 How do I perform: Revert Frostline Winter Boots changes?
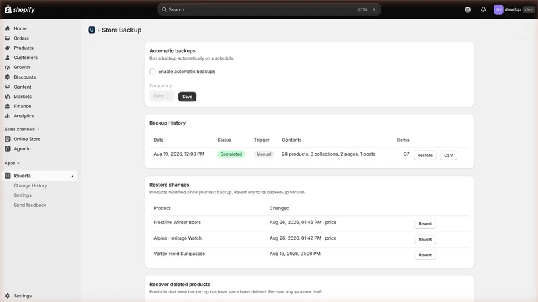point(425,223)
